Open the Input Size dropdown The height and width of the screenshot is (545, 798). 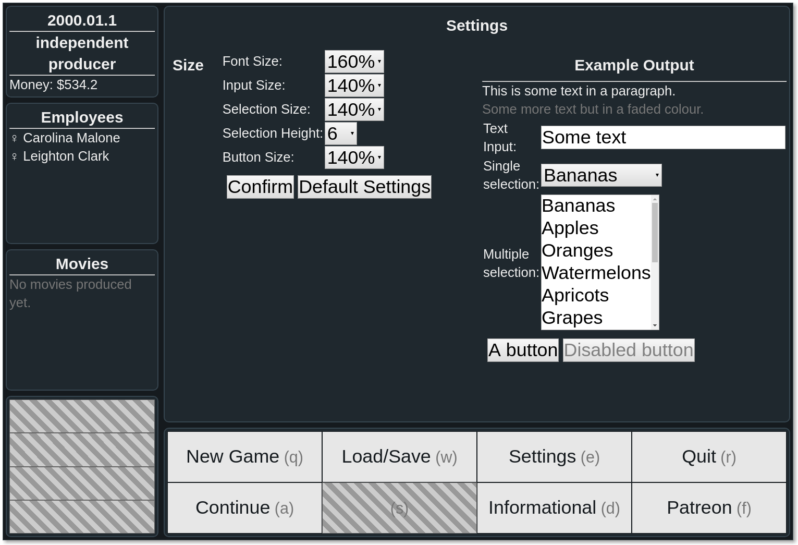pos(354,86)
